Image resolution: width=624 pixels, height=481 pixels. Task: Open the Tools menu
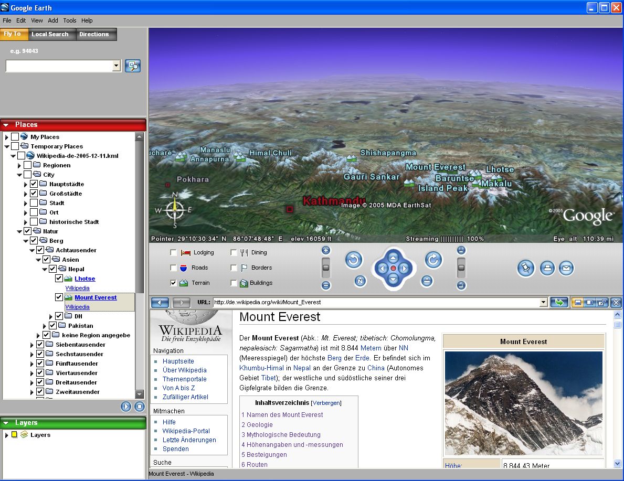click(70, 20)
